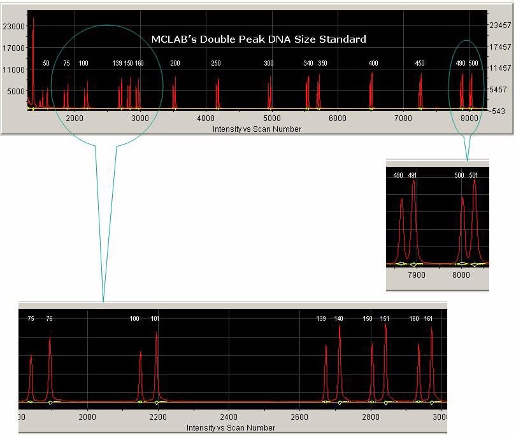Click scan number 2600 on bottom inset axis
The width and height of the screenshot is (516, 435).
tap(299, 417)
